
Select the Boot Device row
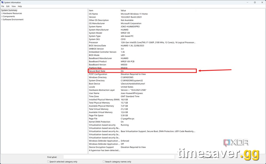pyautogui.click(x=142, y=84)
